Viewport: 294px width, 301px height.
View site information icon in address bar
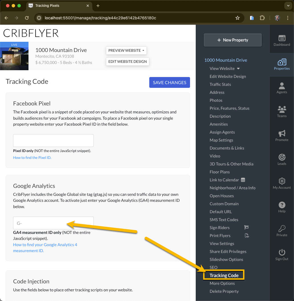[39, 18]
